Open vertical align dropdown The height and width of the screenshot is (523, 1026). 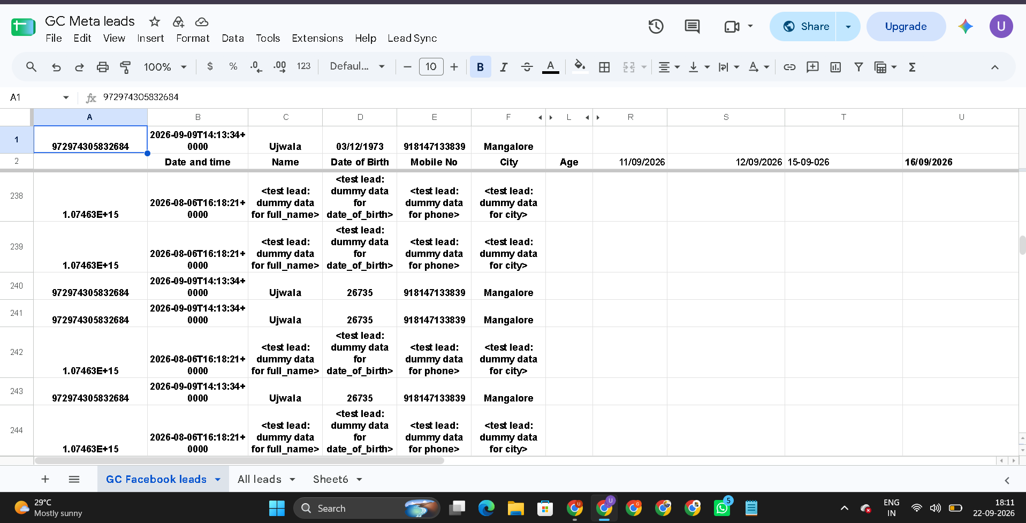click(698, 67)
